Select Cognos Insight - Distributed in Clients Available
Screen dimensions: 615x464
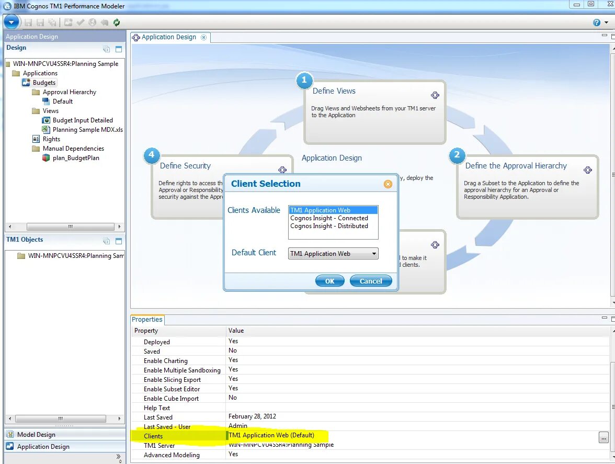point(333,226)
